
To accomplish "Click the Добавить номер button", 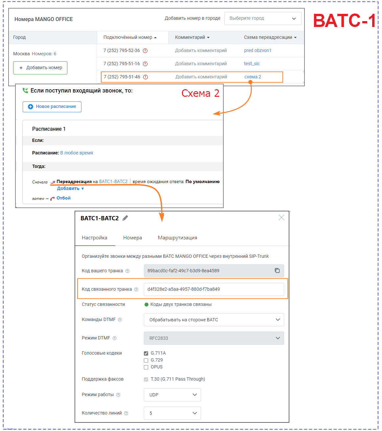I will point(40,68).
